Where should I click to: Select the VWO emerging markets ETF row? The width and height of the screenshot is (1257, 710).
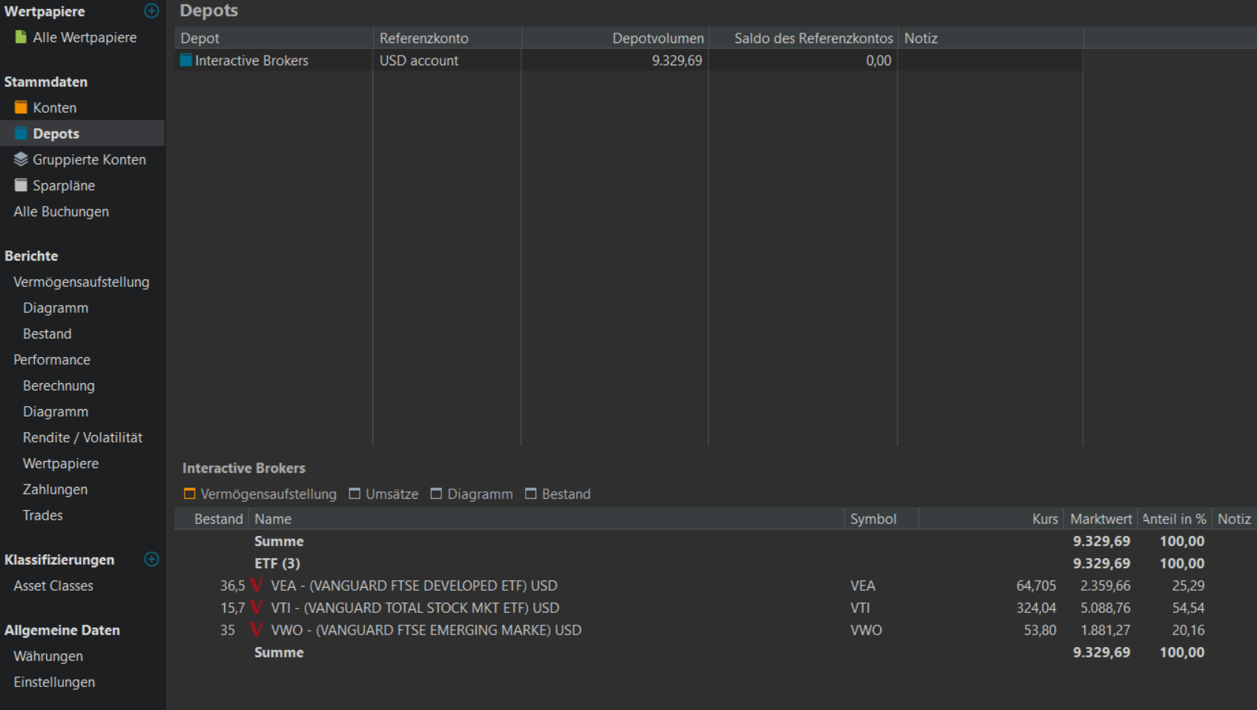click(426, 631)
